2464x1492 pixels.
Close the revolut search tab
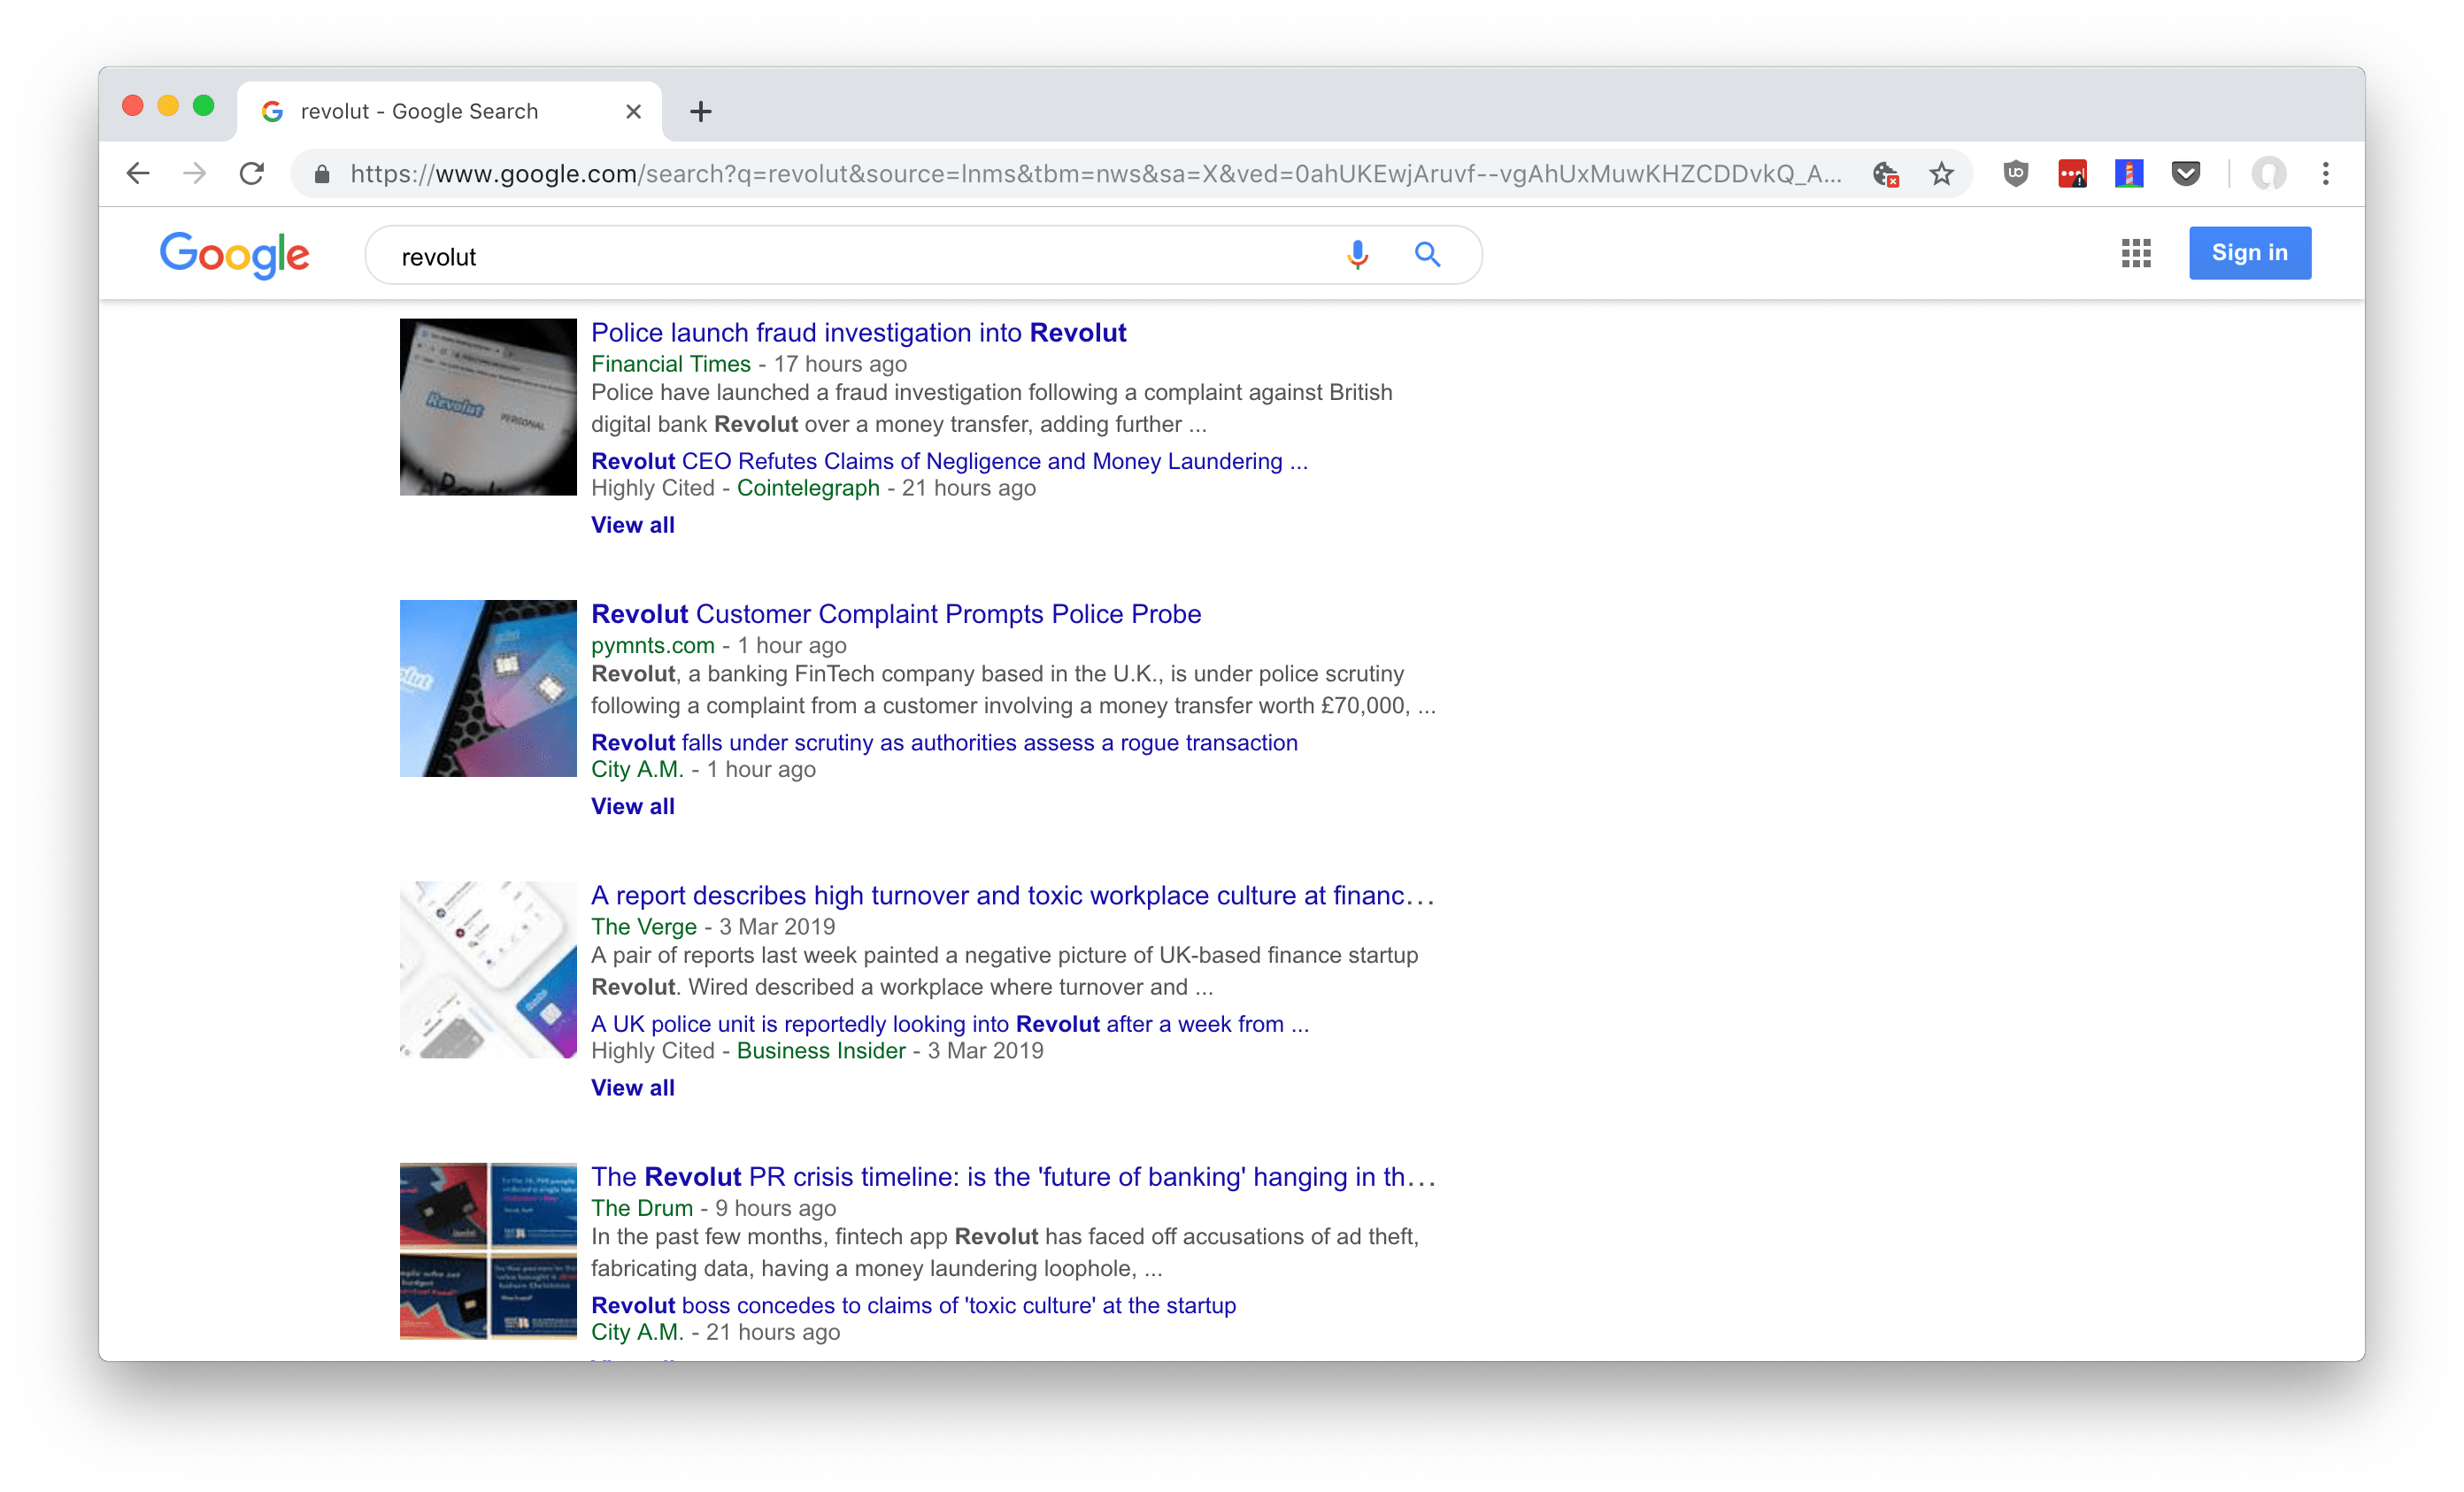click(x=633, y=112)
